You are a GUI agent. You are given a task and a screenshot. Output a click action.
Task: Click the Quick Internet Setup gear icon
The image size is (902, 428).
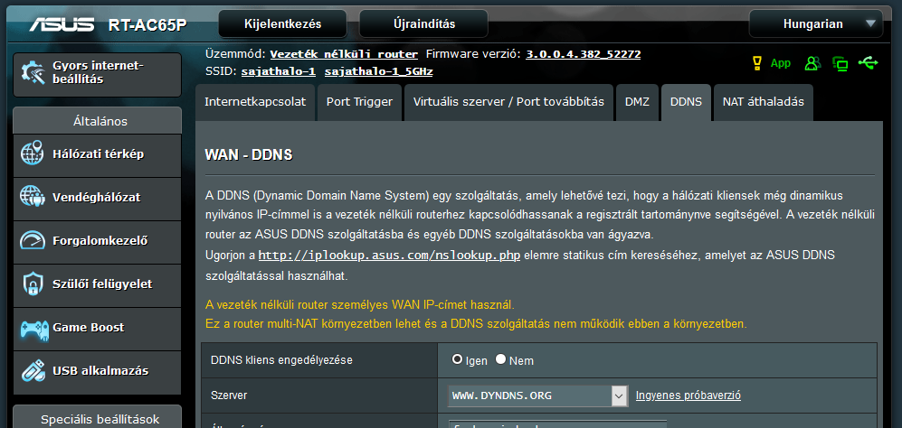coord(33,73)
